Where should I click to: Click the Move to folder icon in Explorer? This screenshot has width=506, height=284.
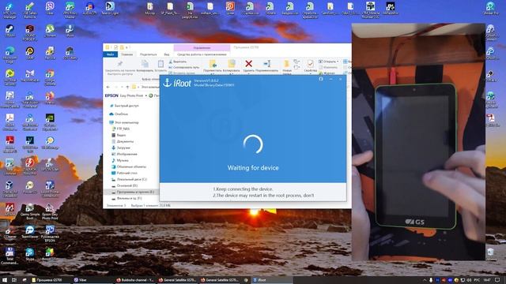click(x=213, y=64)
